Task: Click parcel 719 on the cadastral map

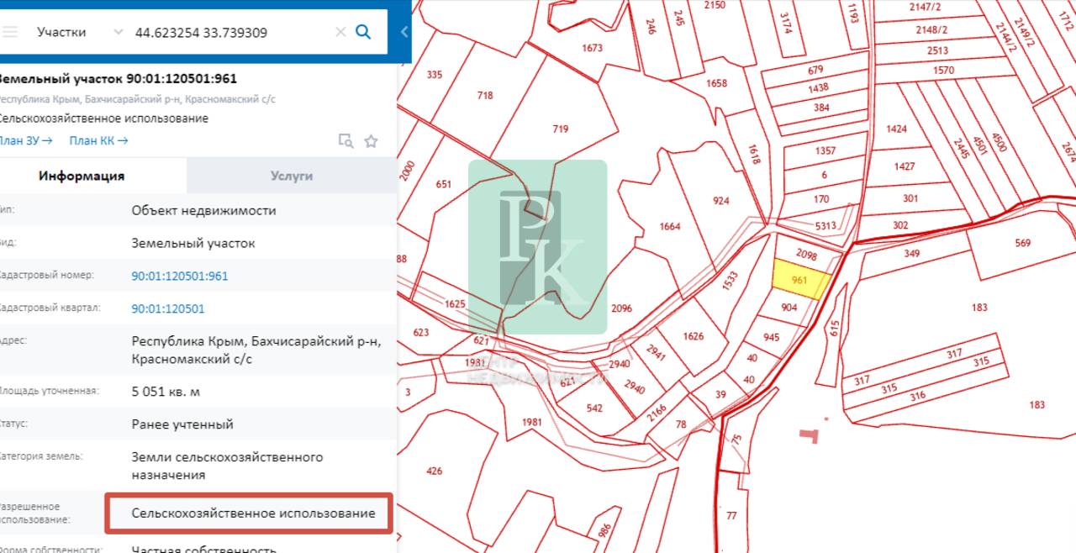Action: [560, 129]
